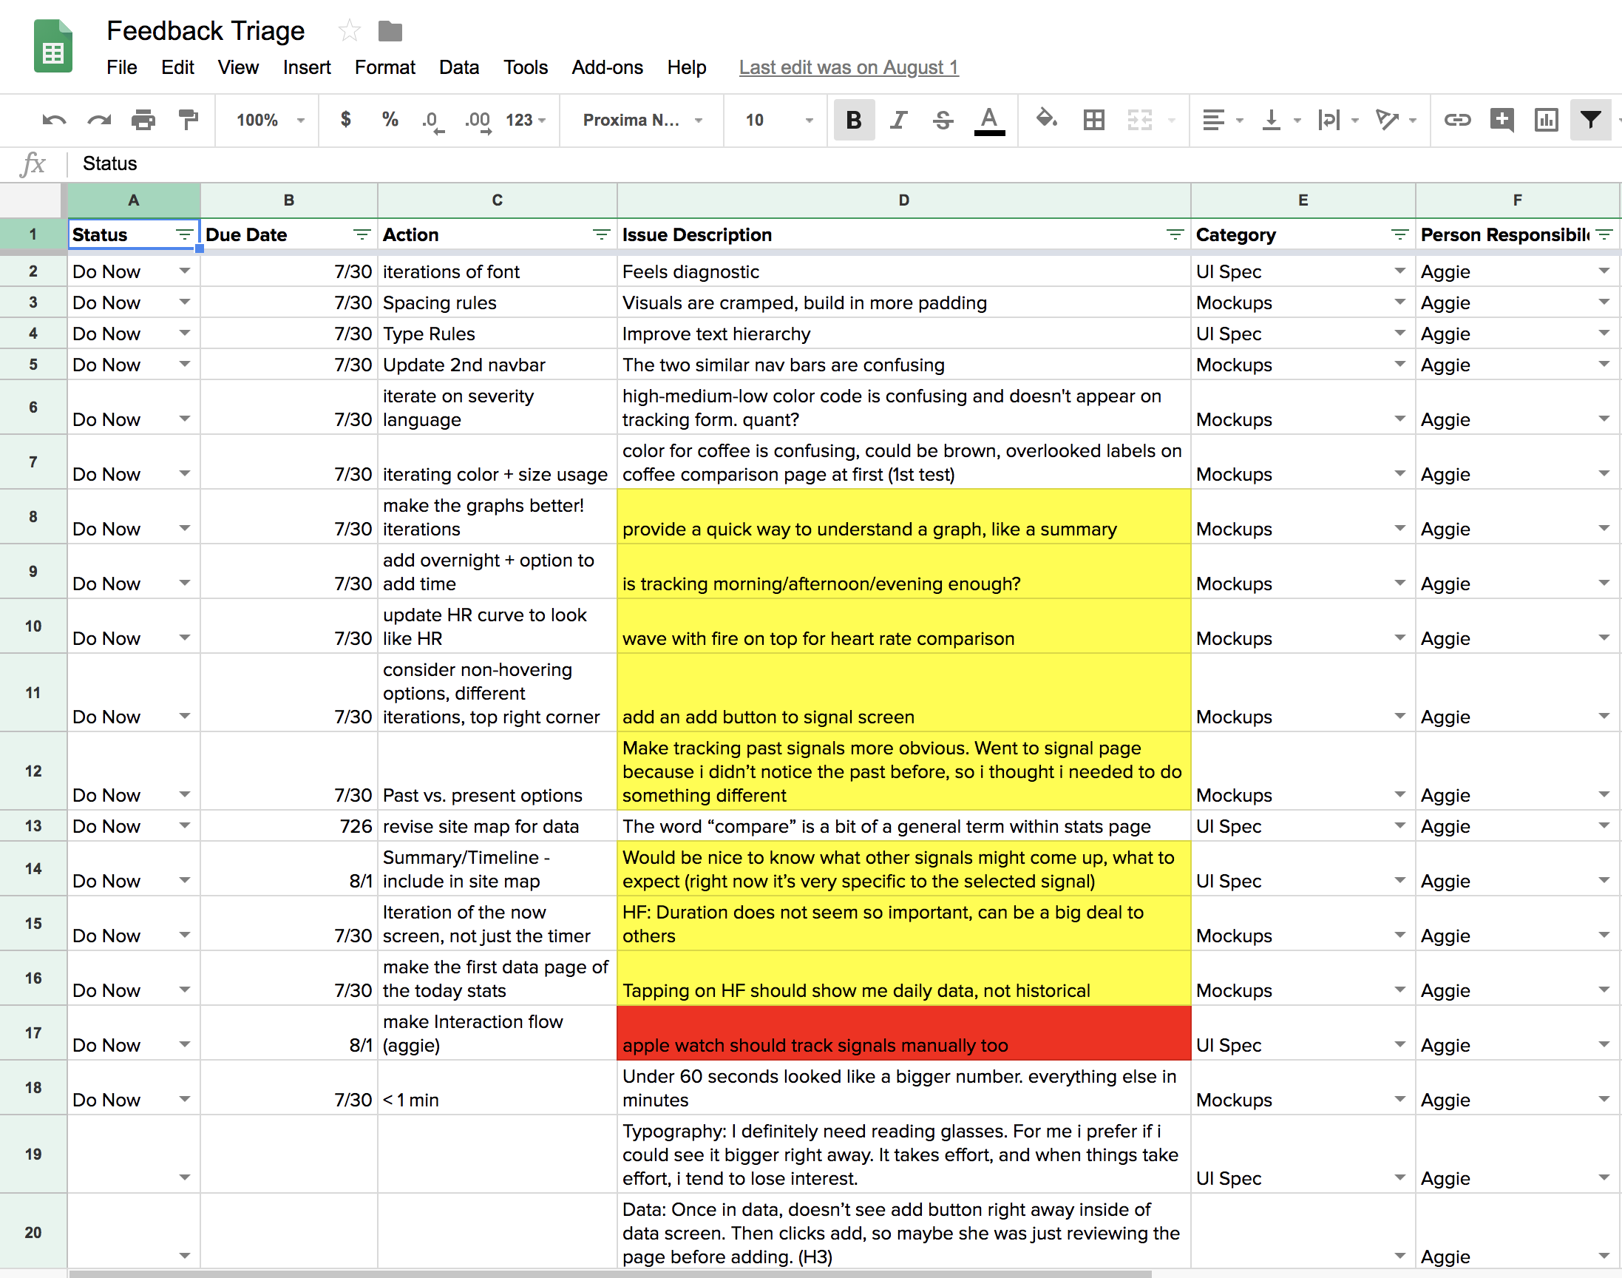
Task: Open the Insert menu
Action: pos(307,67)
